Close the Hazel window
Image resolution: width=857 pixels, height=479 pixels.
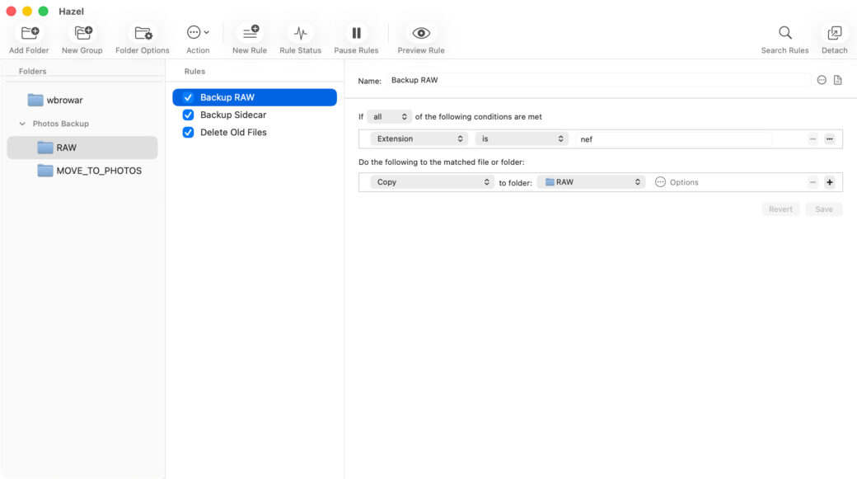[x=11, y=11]
